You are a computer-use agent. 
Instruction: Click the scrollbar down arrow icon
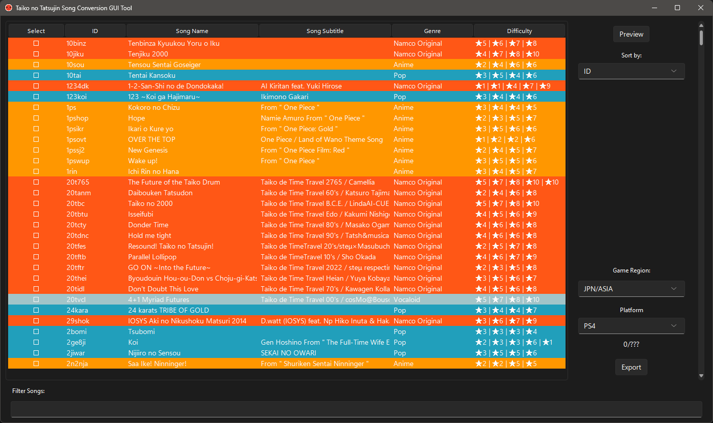pos(702,375)
